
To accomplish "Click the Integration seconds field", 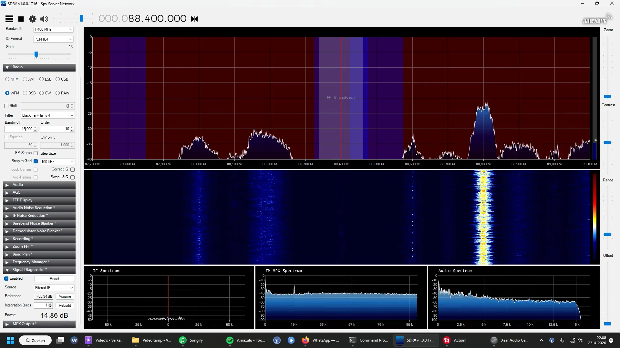I will click(43, 305).
